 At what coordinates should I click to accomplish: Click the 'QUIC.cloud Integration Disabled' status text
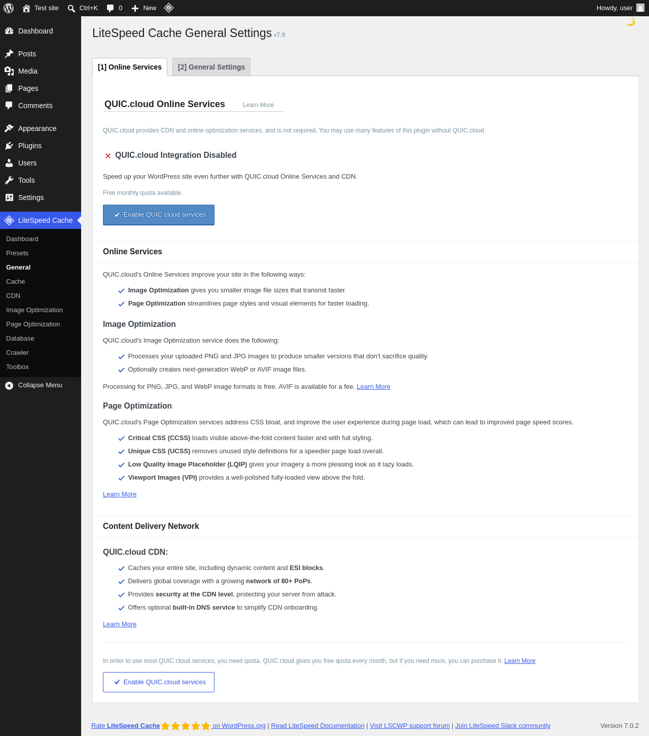(175, 155)
